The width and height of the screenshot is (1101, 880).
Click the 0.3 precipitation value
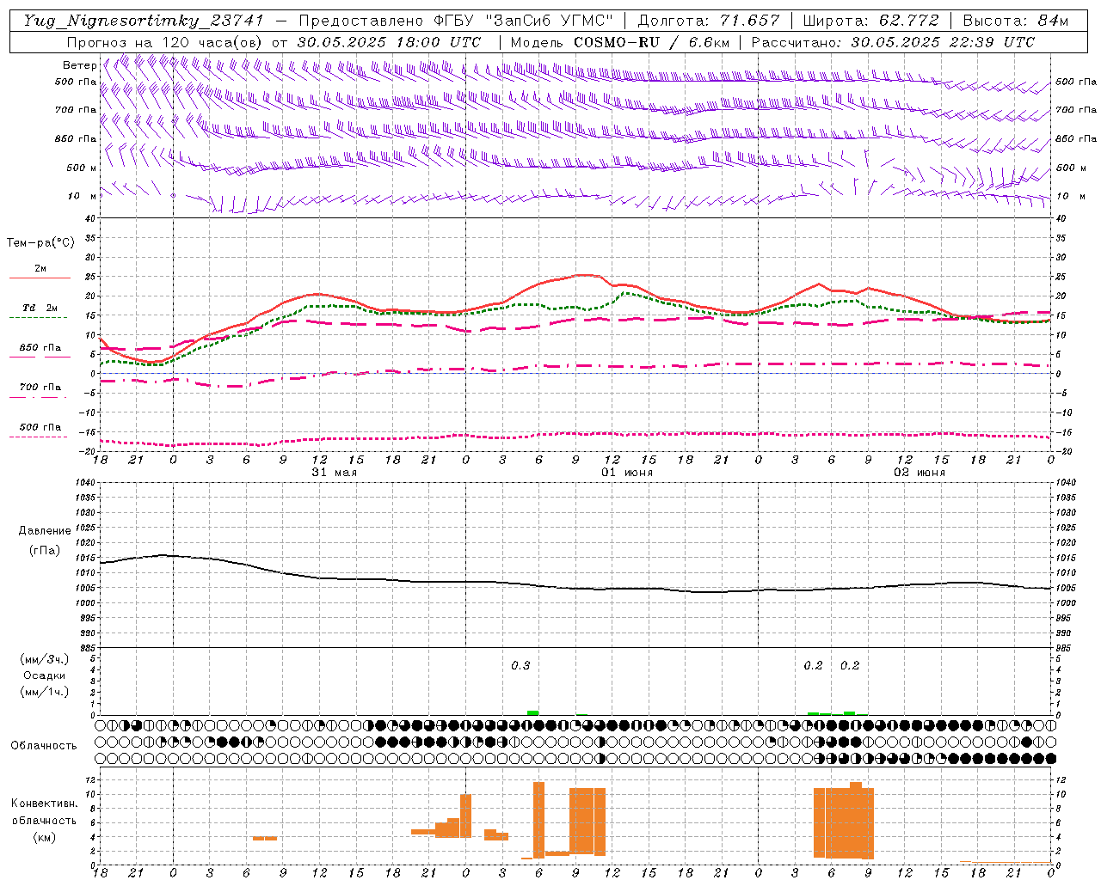click(520, 665)
